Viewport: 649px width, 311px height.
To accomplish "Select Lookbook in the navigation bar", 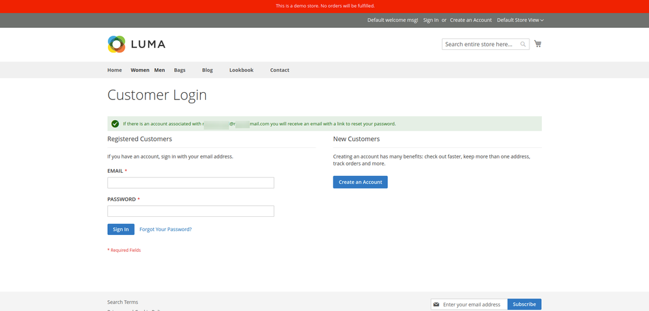I will (x=241, y=70).
